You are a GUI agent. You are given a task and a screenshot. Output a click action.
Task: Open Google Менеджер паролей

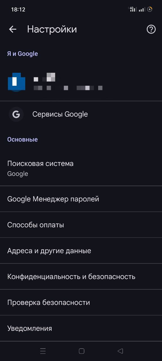pos(81,199)
